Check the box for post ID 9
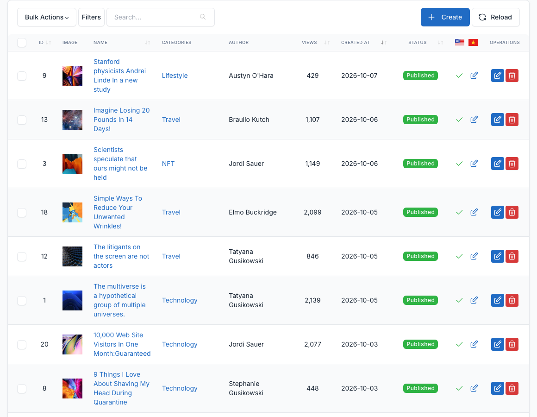537x417 pixels. [x=22, y=76]
